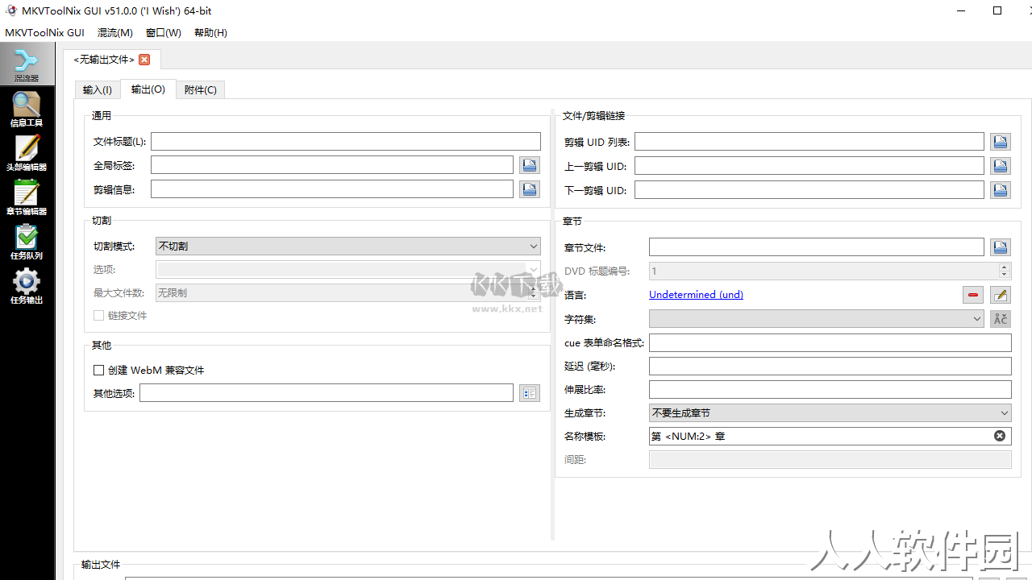Clear chapter language with red minus button
This screenshot has height=580, width=1032.
[973, 295]
